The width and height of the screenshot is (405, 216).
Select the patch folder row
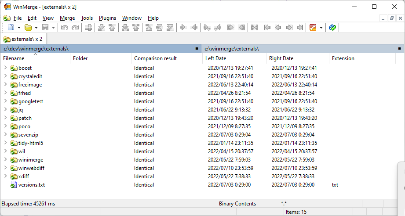[x=198, y=118]
